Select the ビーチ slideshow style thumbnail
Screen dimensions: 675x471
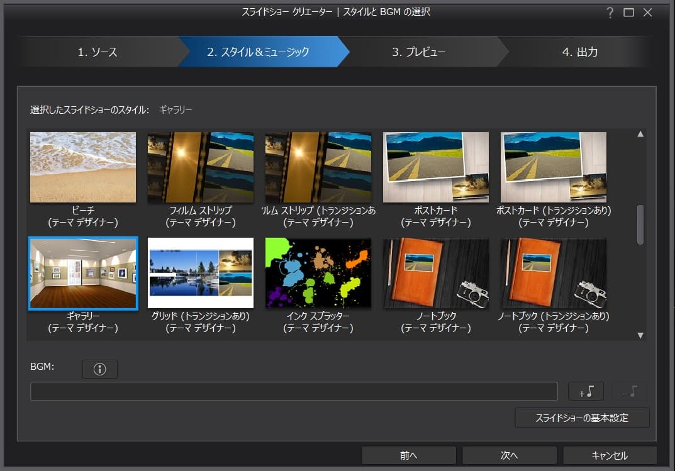(x=83, y=167)
